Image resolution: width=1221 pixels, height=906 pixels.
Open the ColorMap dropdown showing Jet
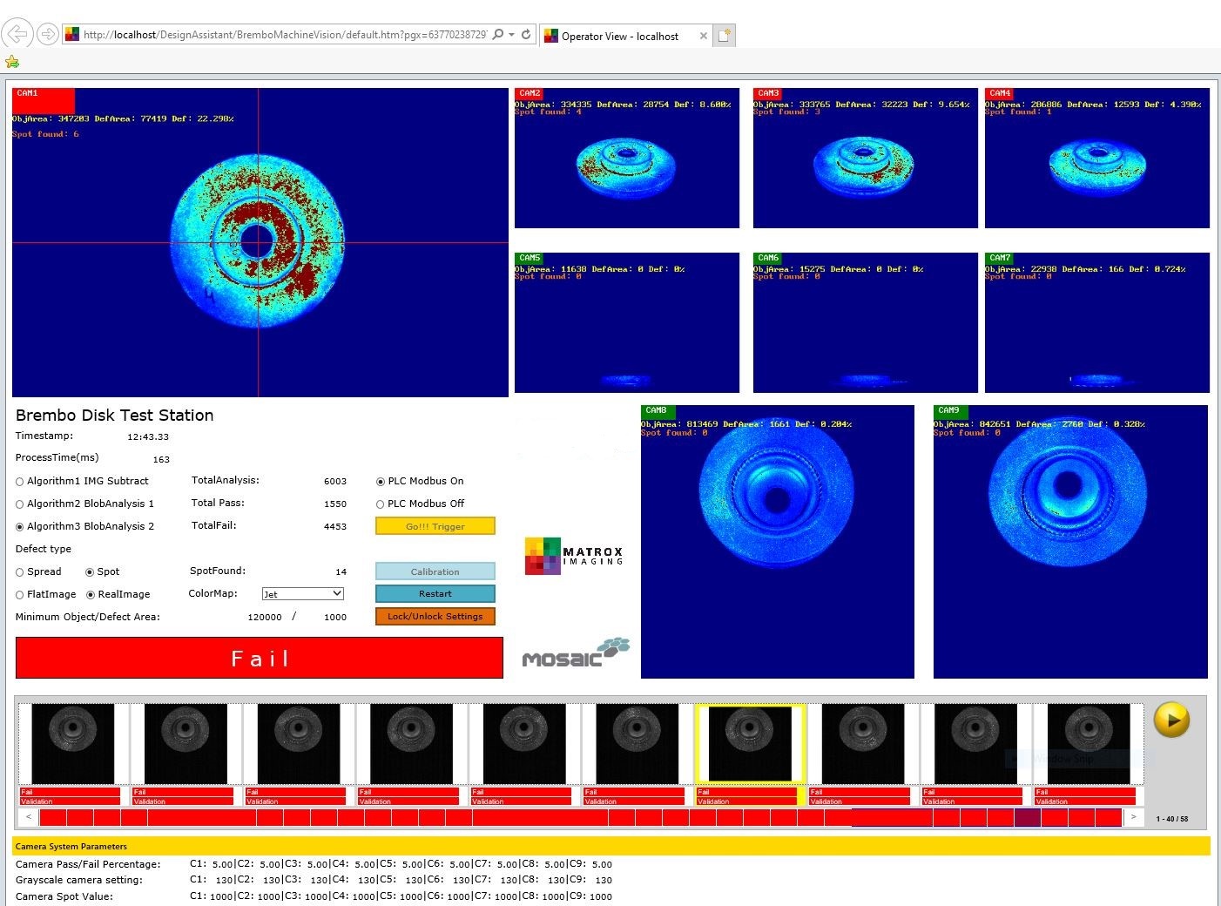click(x=302, y=593)
